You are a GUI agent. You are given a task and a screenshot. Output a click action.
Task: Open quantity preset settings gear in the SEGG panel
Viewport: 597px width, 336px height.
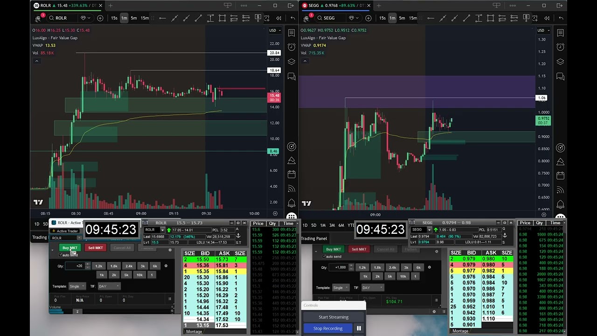[x=429, y=267]
